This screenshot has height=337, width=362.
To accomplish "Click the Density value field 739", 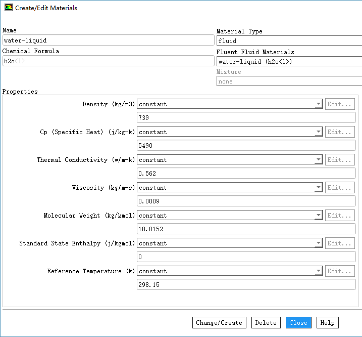I will (246, 118).
